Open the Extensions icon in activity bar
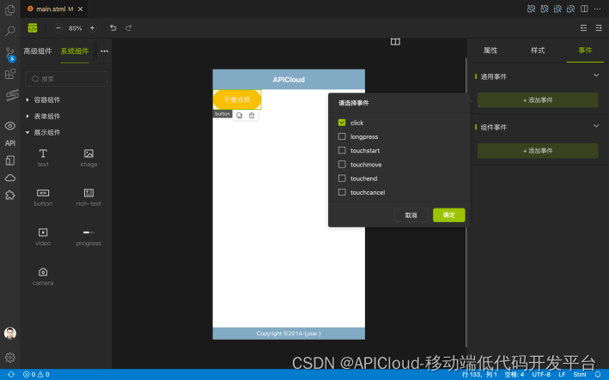 [10, 74]
